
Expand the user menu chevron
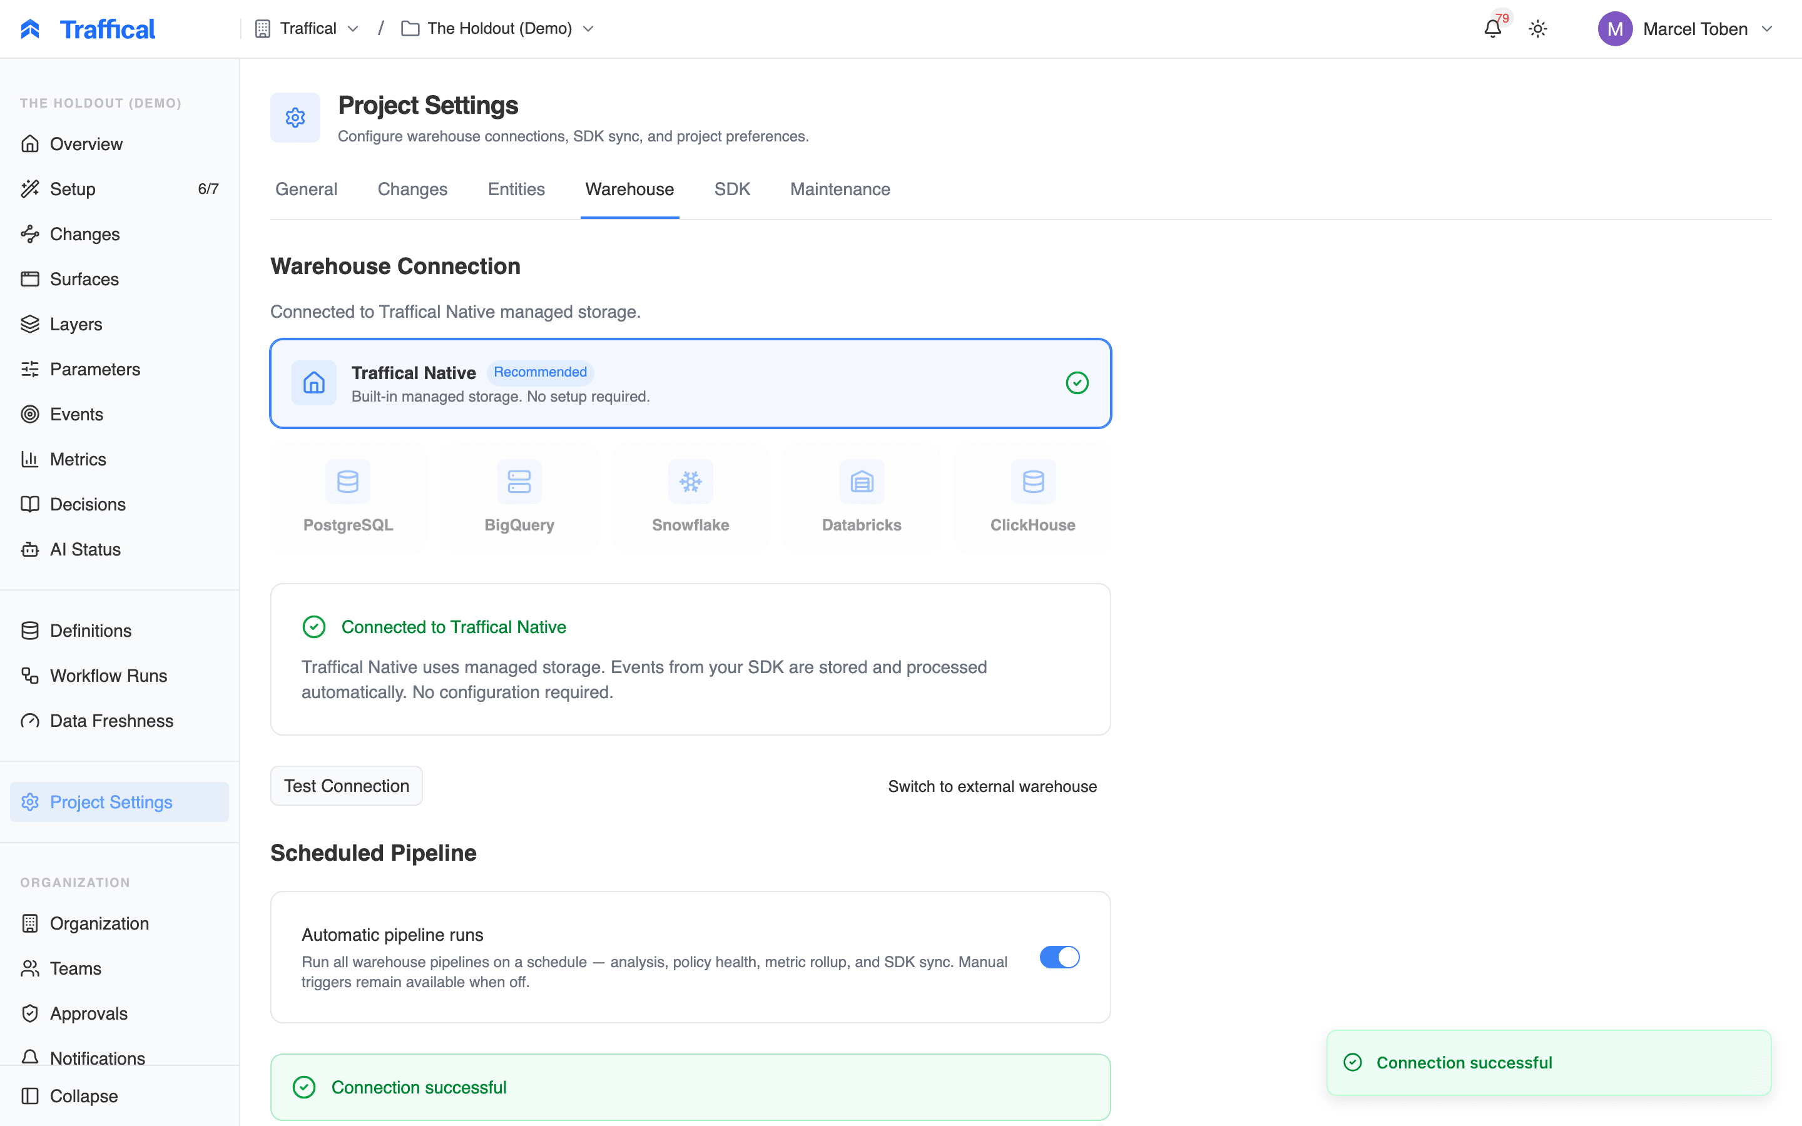pyautogui.click(x=1767, y=29)
